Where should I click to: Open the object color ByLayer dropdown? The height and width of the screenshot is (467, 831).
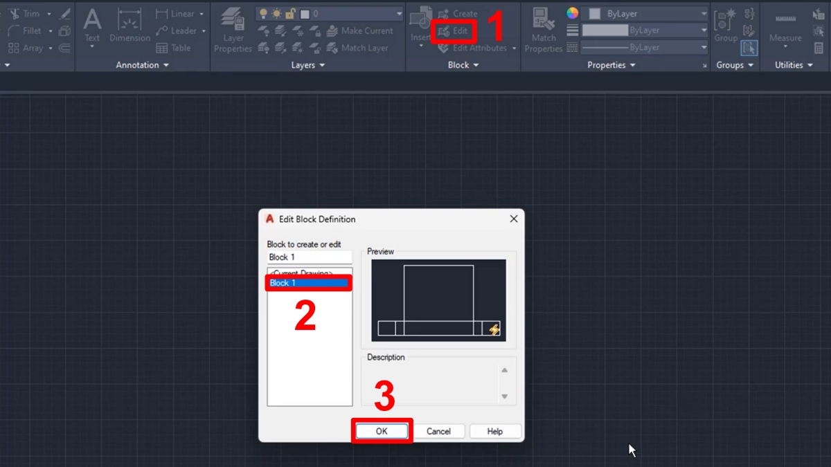tap(704, 13)
